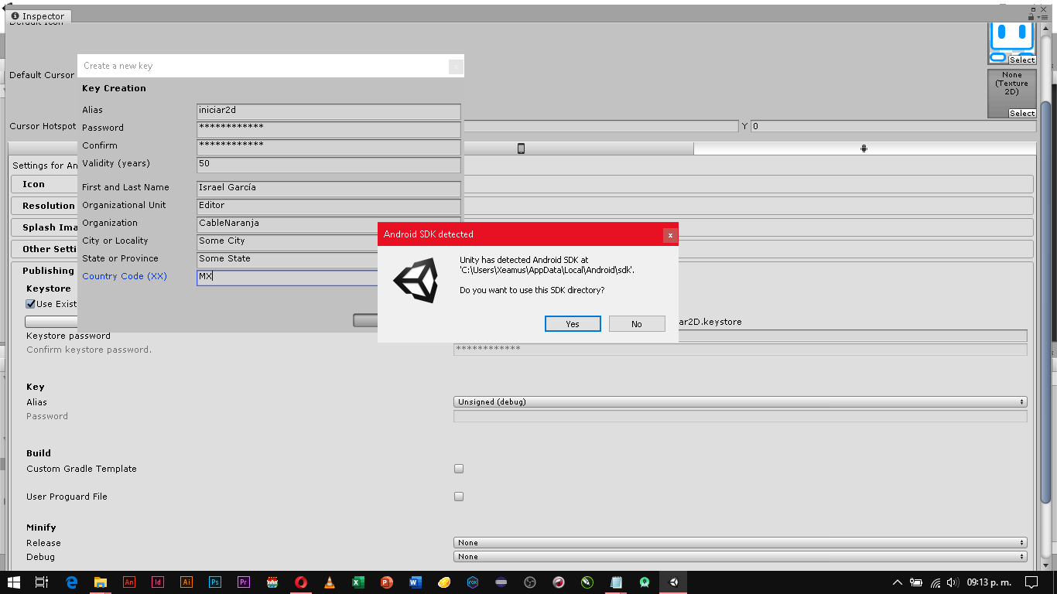Open Adobe Premiere Pro from the taskbar

pyautogui.click(x=243, y=582)
